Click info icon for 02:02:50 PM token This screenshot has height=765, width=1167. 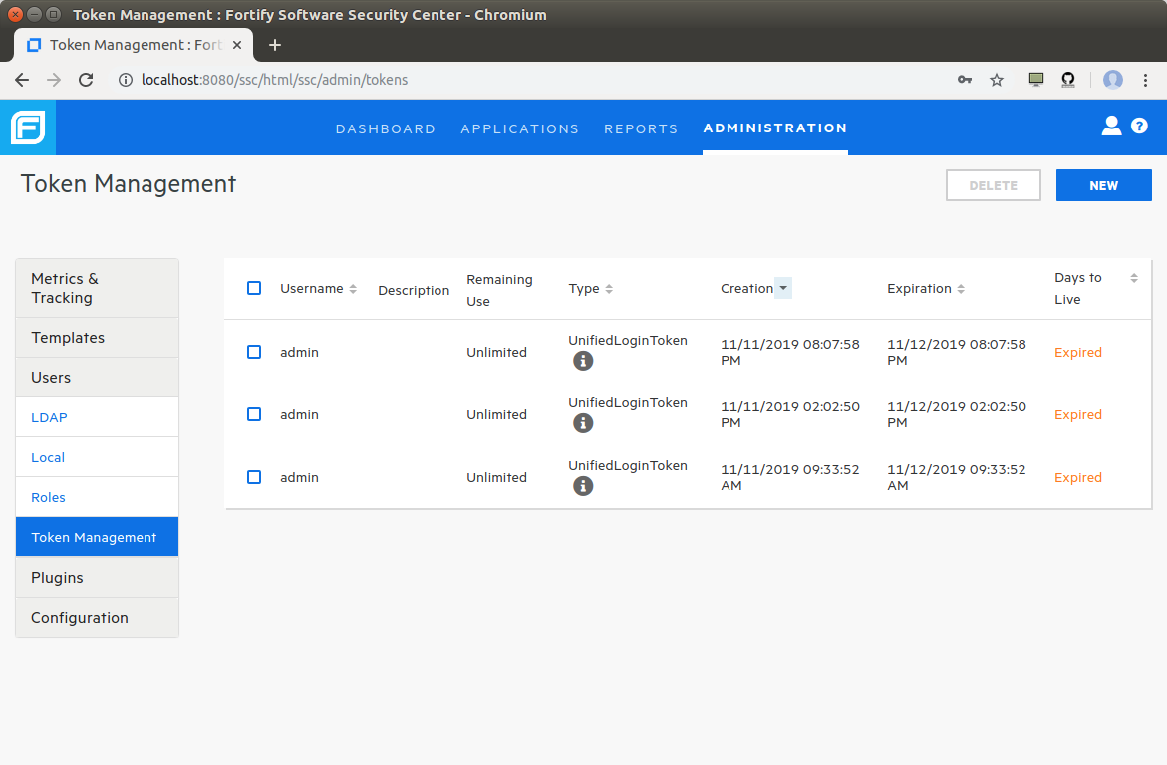583,423
